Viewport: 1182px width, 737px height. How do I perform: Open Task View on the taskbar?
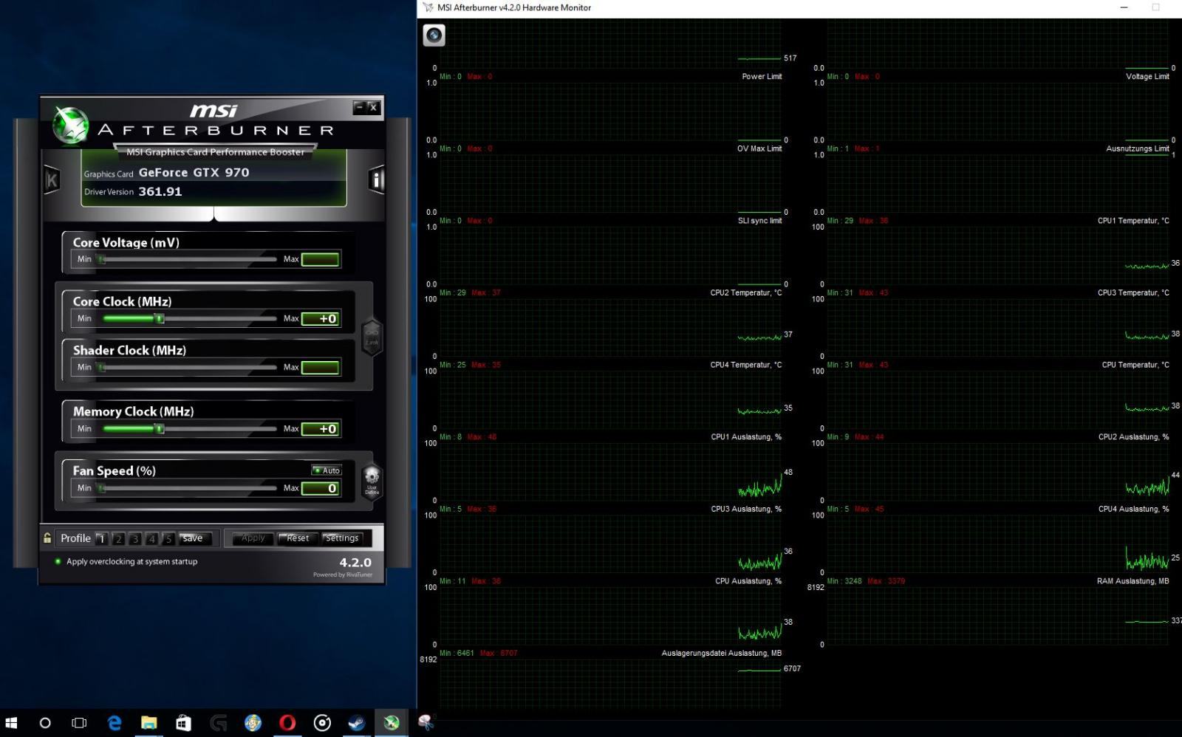coord(79,723)
